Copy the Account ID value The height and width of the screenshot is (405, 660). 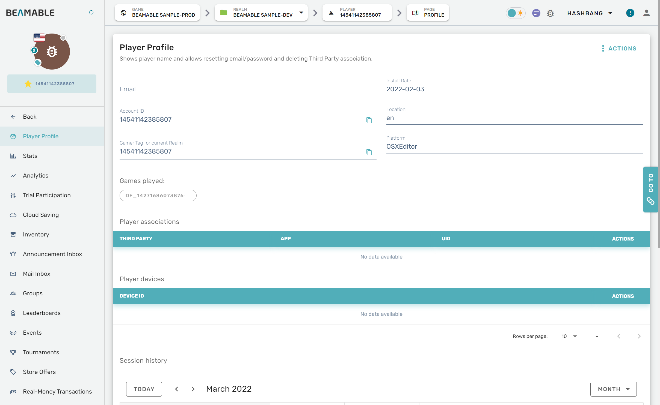369,120
